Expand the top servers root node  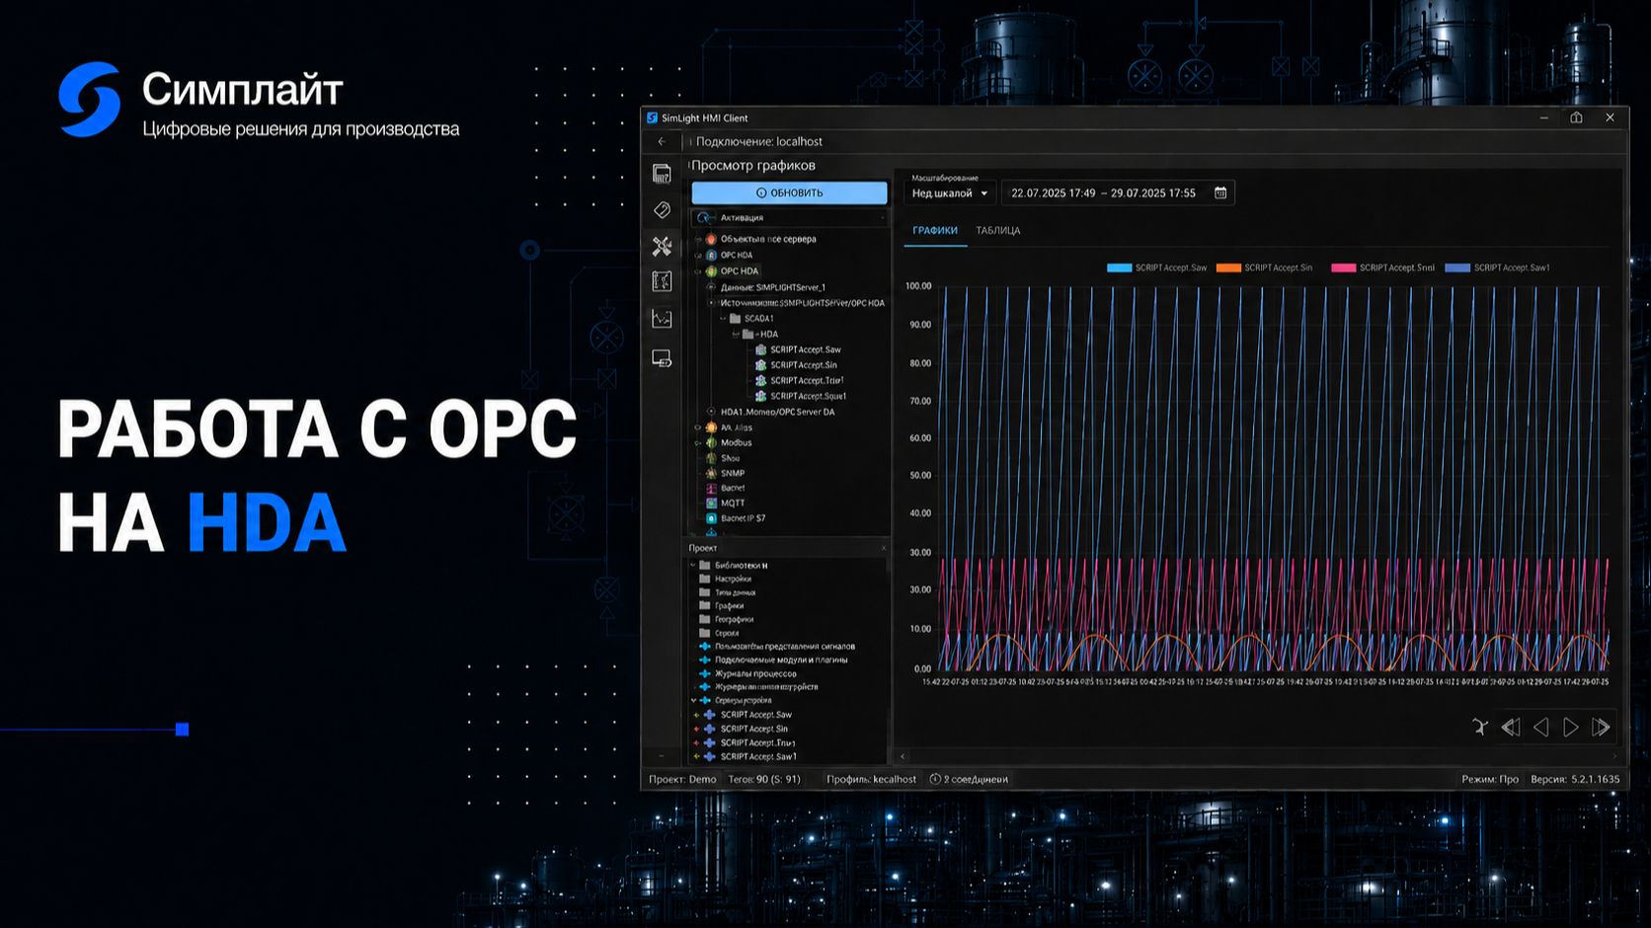tap(698, 239)
